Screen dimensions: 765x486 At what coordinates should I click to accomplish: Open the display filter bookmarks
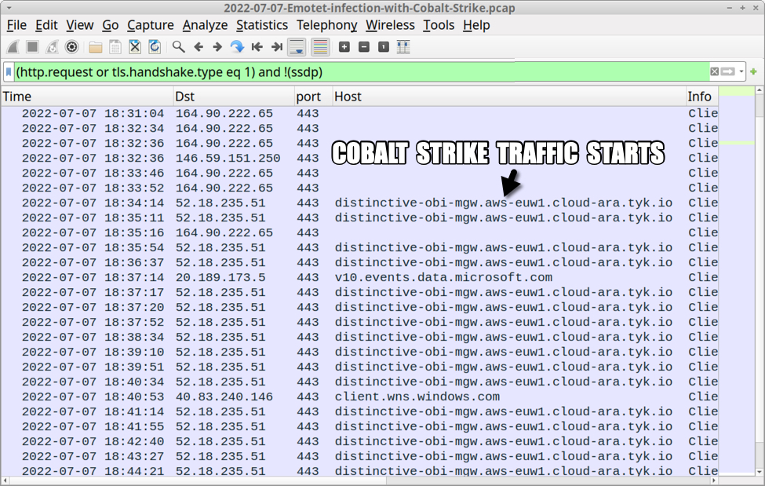(9, 72)
